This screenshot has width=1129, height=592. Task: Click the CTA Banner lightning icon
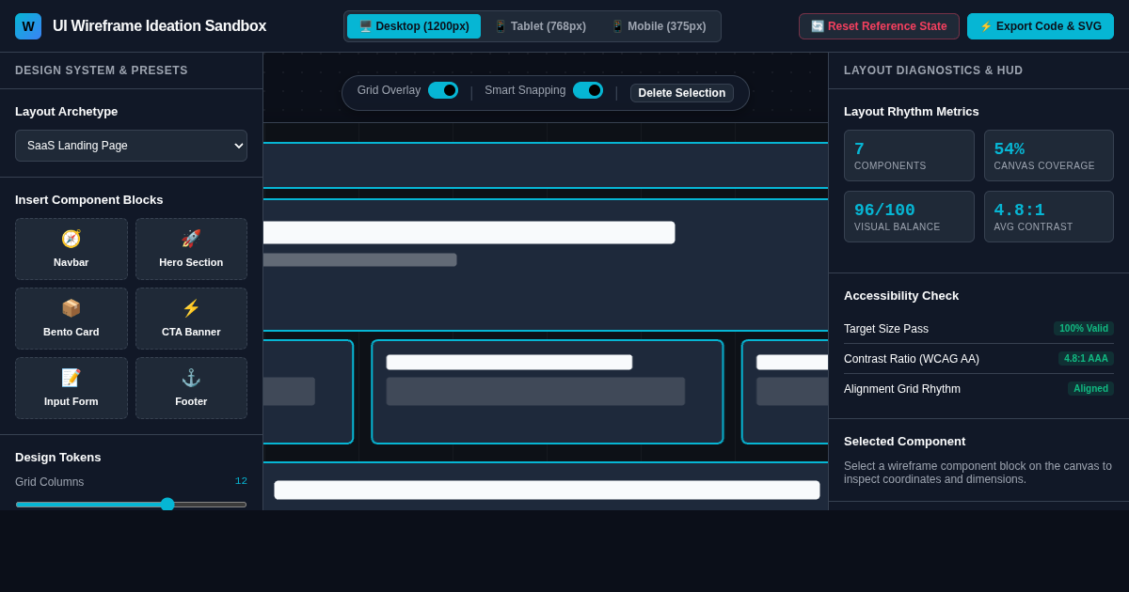tap(191, 308)
